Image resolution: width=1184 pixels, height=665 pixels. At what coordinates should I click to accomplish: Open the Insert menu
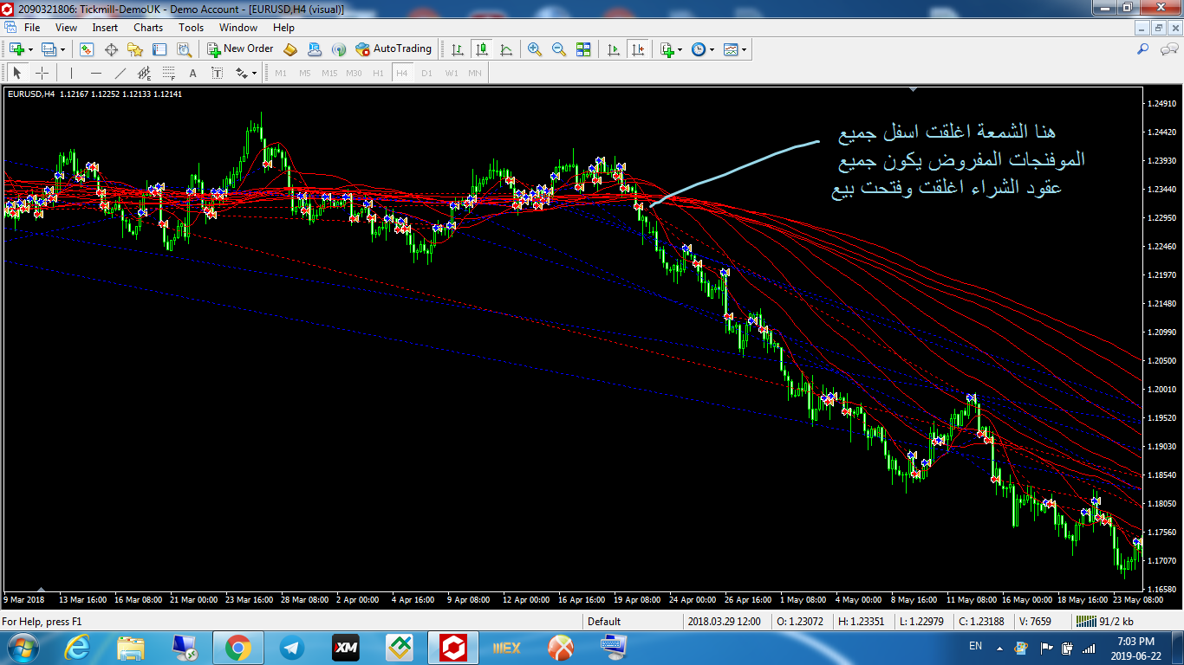pos(105,28)
